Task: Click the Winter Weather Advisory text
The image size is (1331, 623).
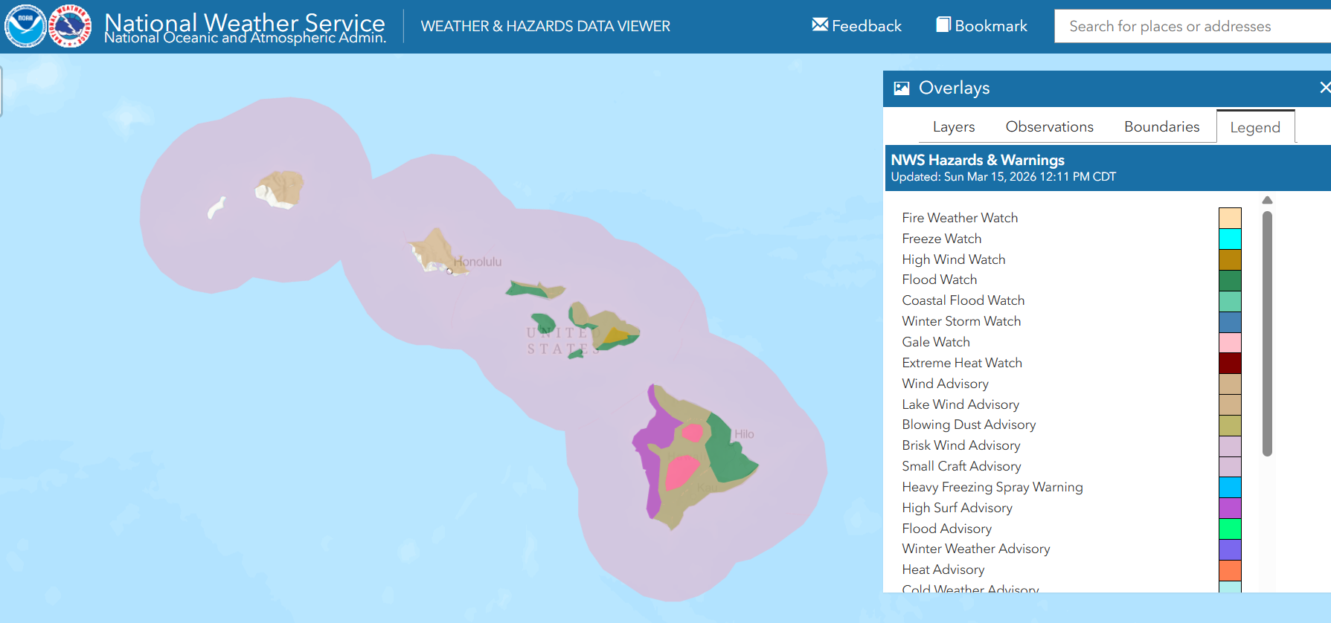Action: pos(976,549)
